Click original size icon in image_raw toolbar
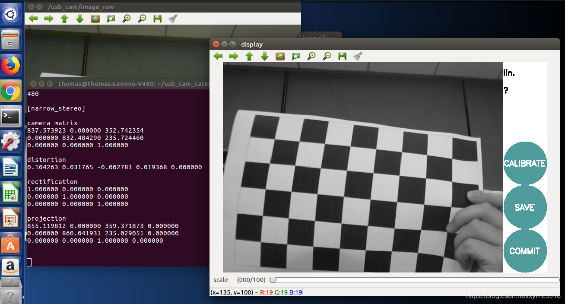Screen dimensions: 565x304 (x=95, y=19)
